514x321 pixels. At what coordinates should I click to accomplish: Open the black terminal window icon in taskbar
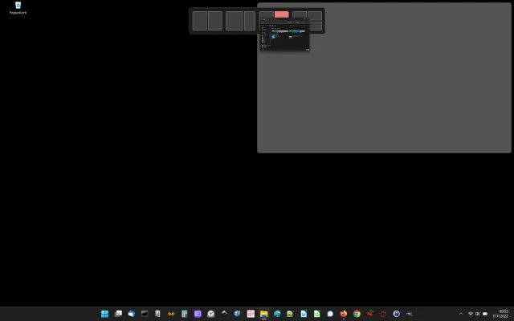[x=145, y=314]
